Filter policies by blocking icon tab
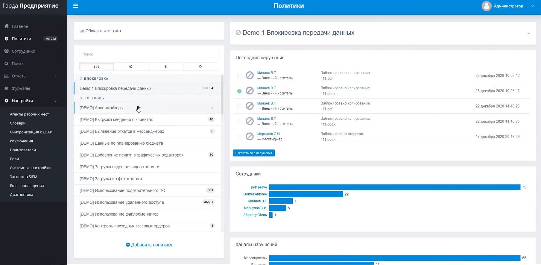Viewport: 541px width, 265px height. (x=131, y=66)
